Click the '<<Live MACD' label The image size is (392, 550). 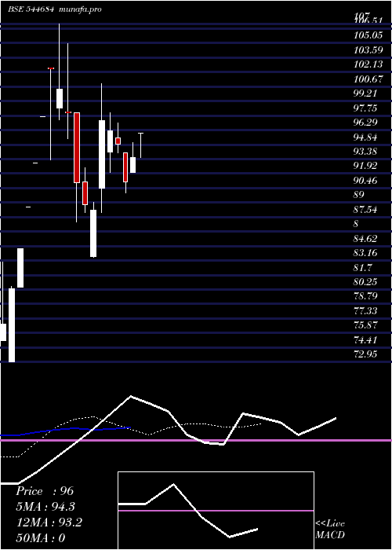click(x=330, y=530)
